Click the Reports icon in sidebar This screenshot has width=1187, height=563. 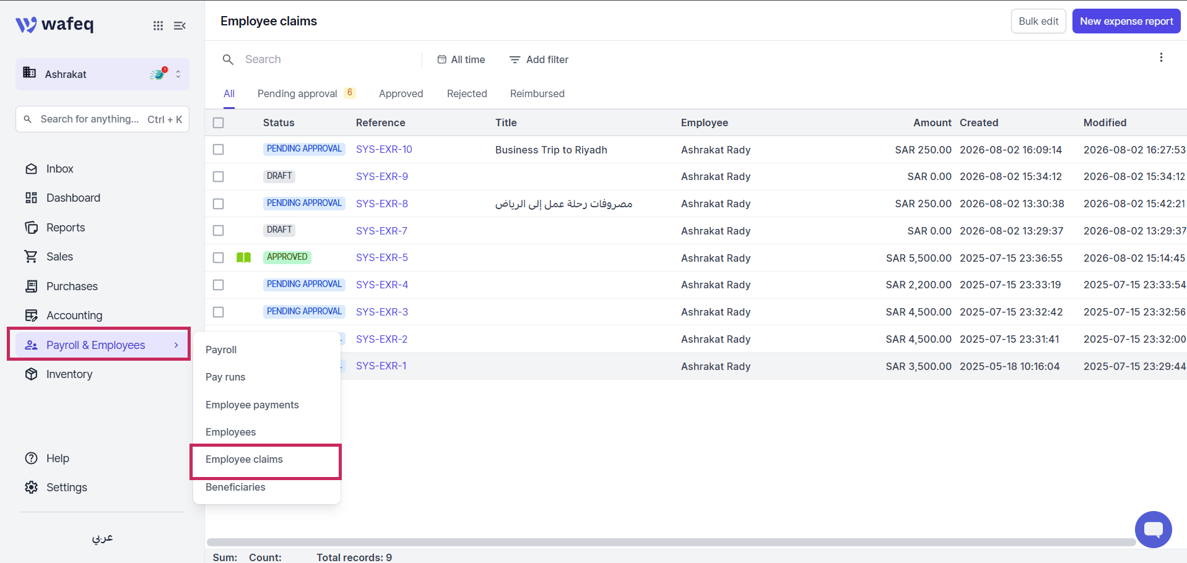(x=31, y=227)
